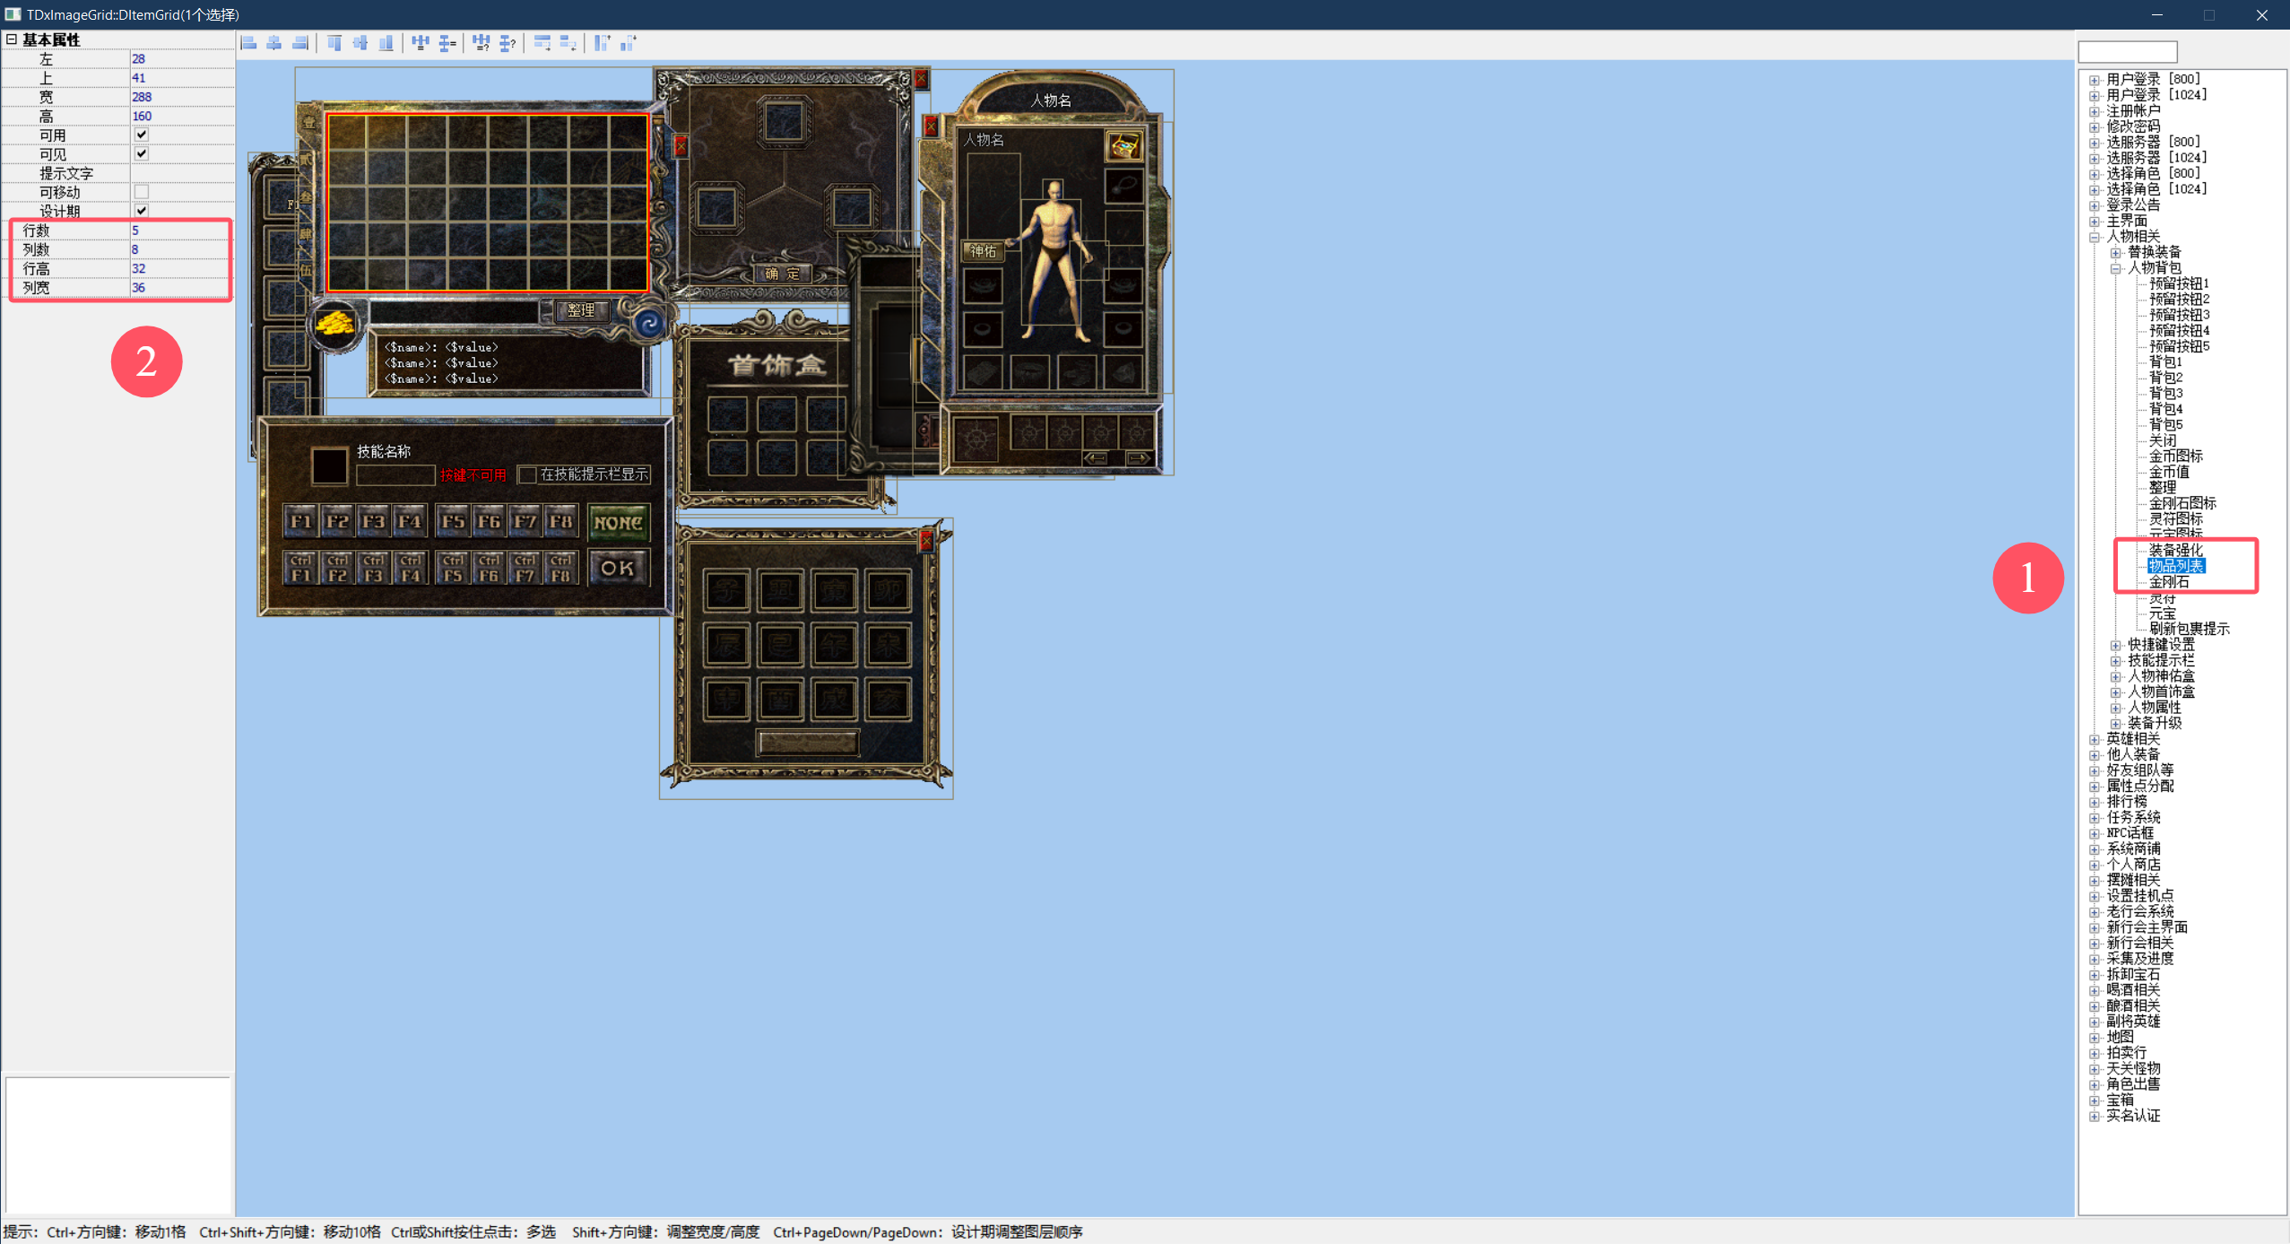Expand the 任务系统 tree node
2290x1244 pixels.
tap(2095, 818)
